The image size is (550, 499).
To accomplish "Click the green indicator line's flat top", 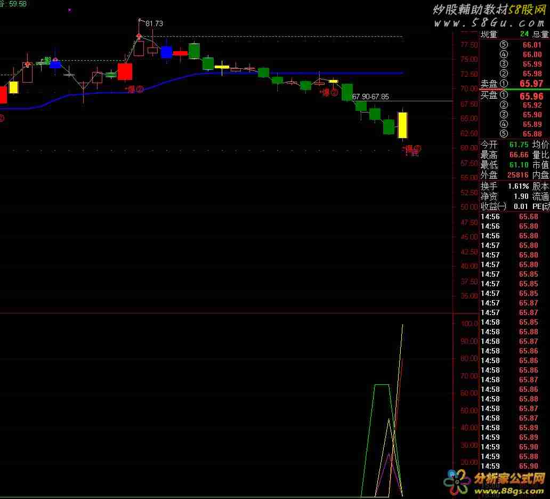I will (382, 384).
